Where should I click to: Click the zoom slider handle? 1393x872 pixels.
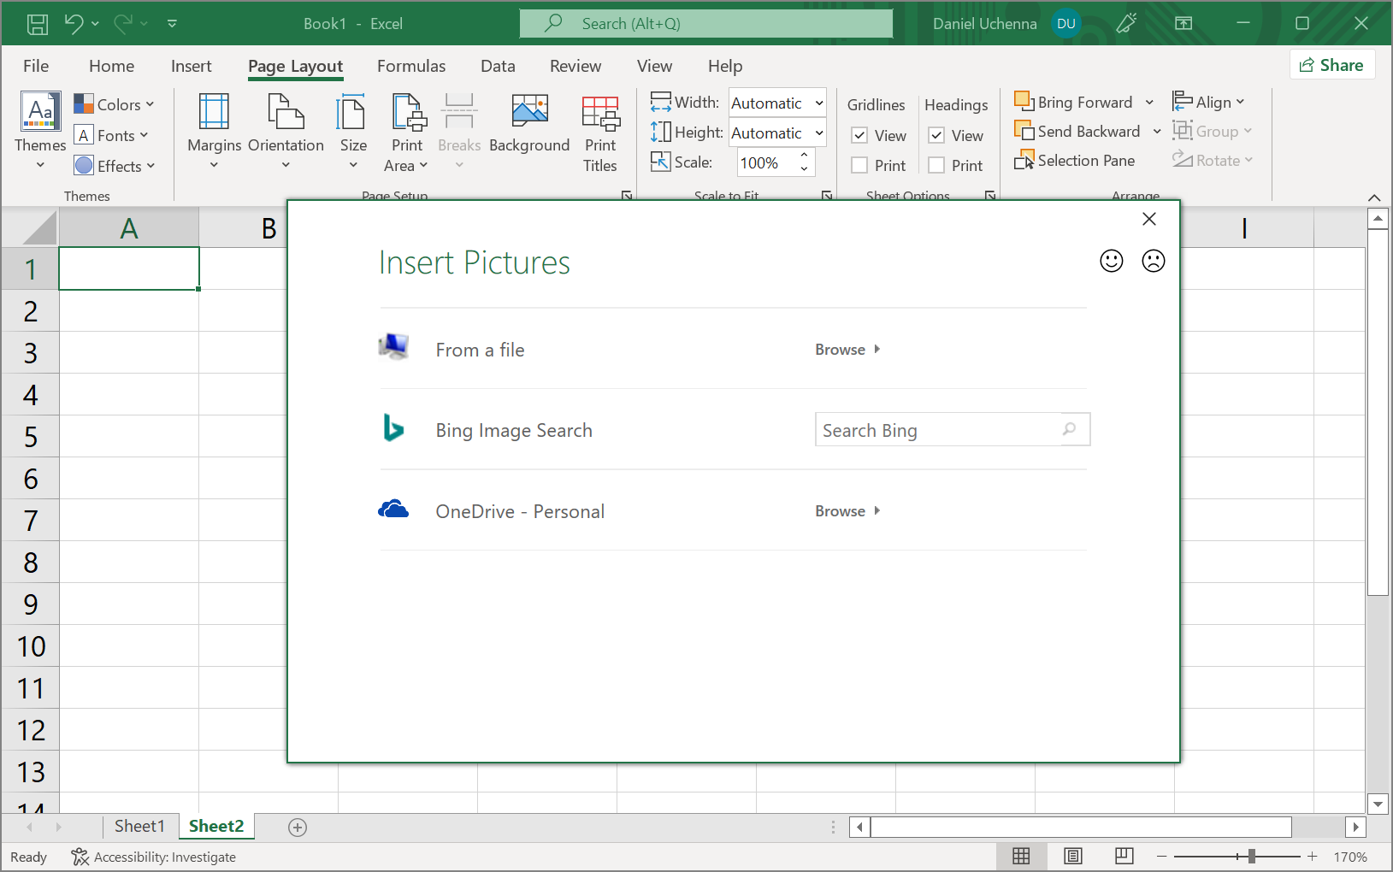click(1251, 856)
